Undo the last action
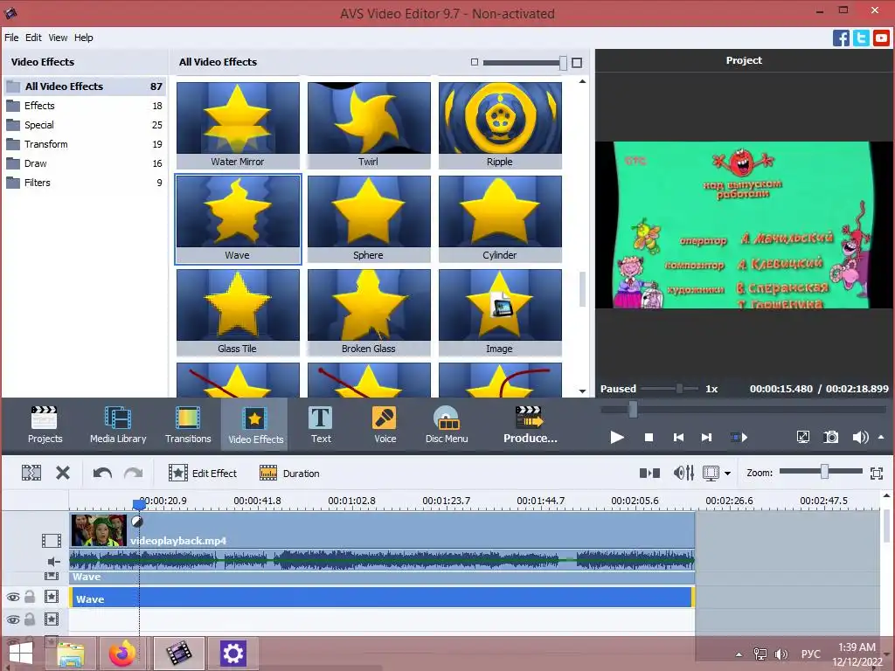The height and width of the screenshot is (671, 895). coord(102,473)
